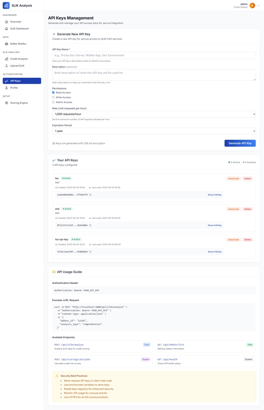Click the SLIK Dashboard home icon
264x410 pixels.
tap(6, 29)
